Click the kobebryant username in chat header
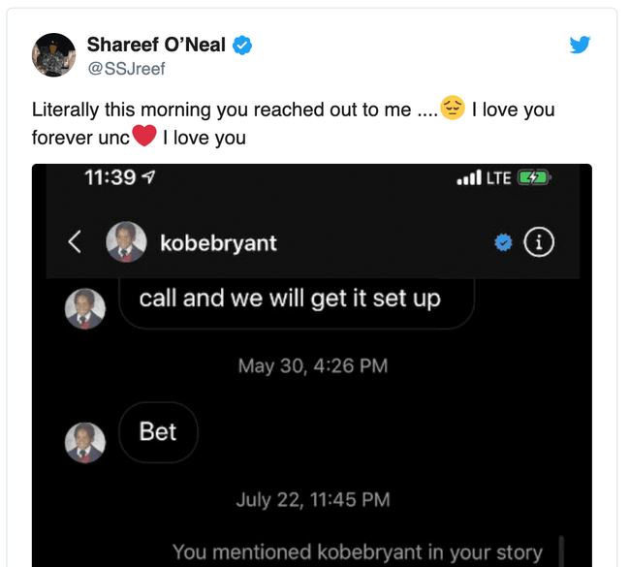This screenshot has width=630, height=567. pyautogui.click(x=218, y=243)
